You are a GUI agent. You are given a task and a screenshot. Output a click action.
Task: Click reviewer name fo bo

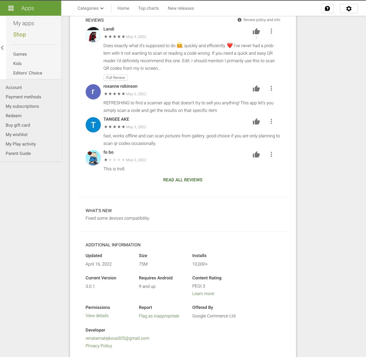[109, 152]
